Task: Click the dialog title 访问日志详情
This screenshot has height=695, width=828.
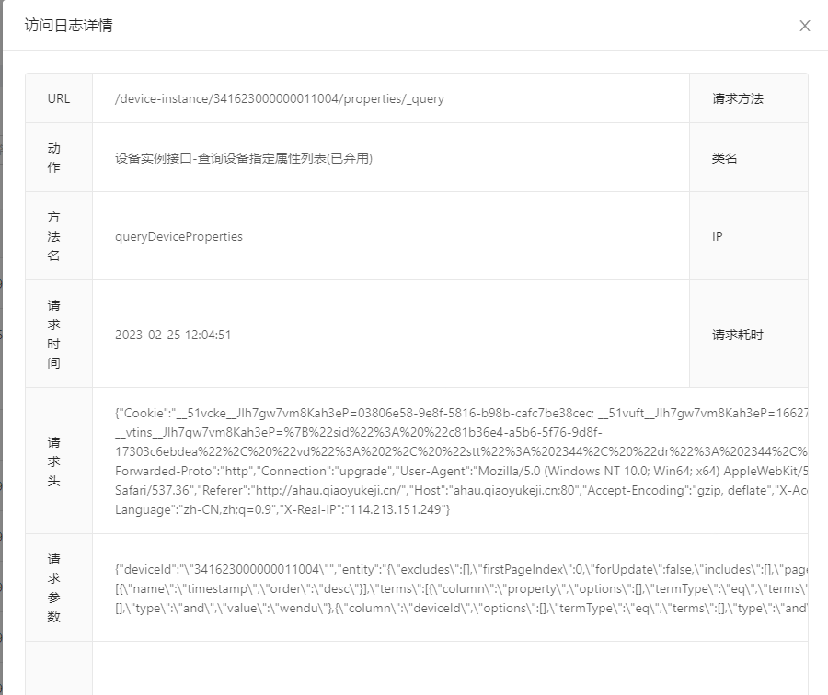Action: [x=57, y=26]
